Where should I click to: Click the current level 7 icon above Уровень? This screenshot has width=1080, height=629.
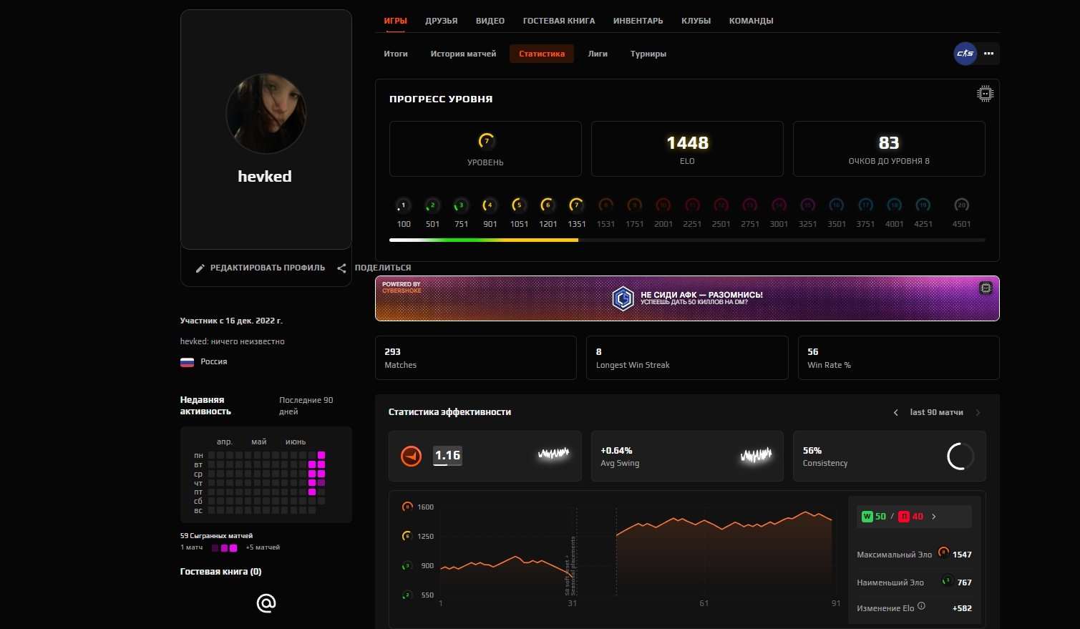click(x=486, y=141)
